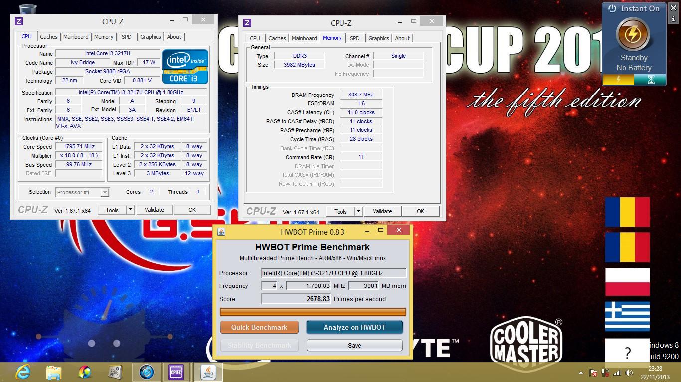Expand Tools dropdown arrow in left CPU-Z window
Viewport: 681px width, 382px height.
pos(130,210)
